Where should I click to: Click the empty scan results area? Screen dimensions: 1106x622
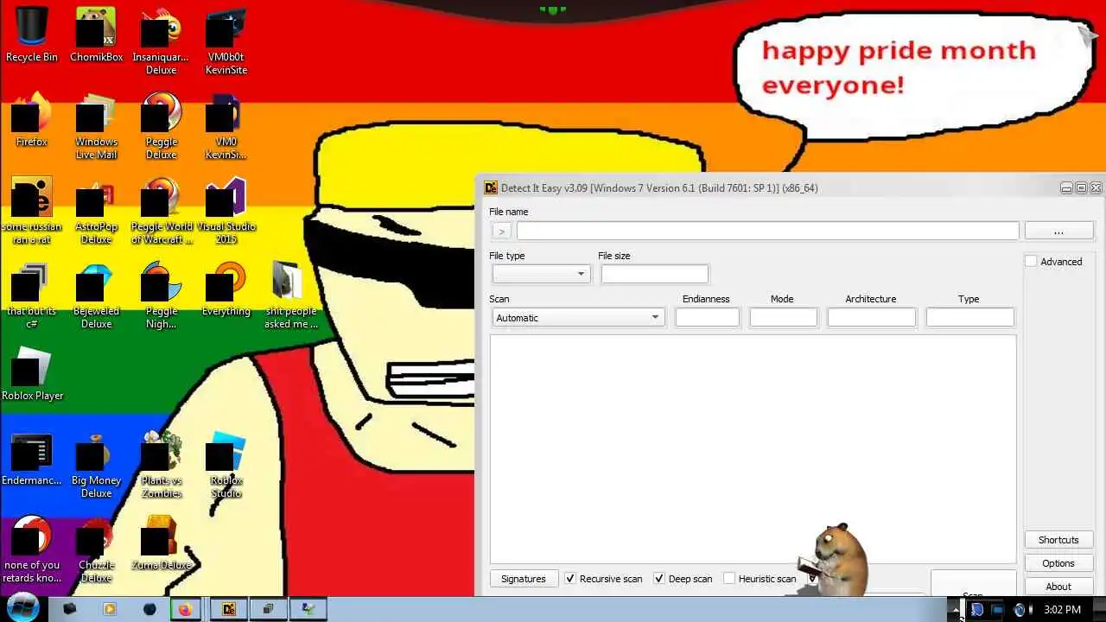point(753,449)
